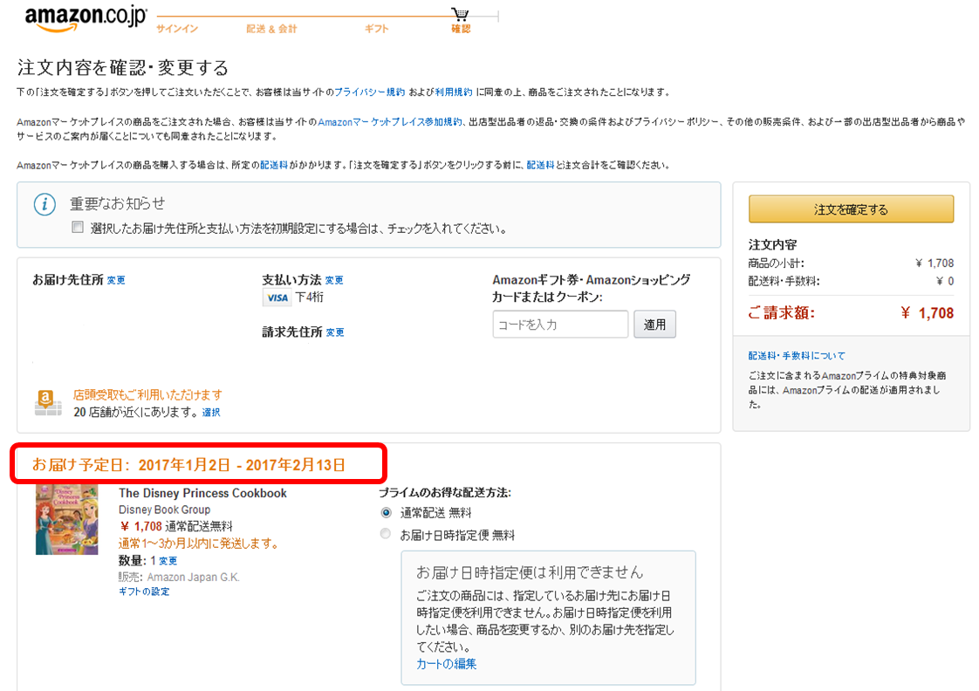This screenshot has width=979, height=691.
Task: Click 変更 next to お届け先住所
Action: 116,280
